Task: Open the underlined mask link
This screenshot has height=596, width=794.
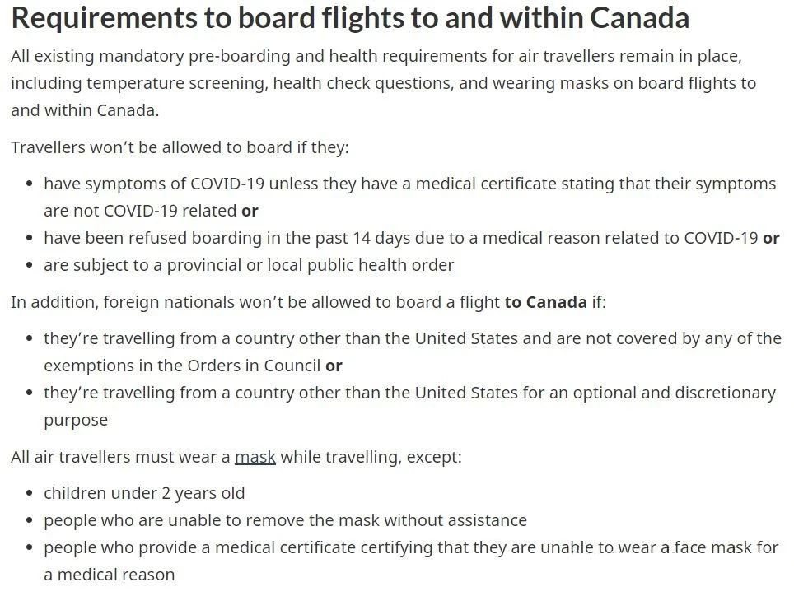Action: (x=255, y=457)
